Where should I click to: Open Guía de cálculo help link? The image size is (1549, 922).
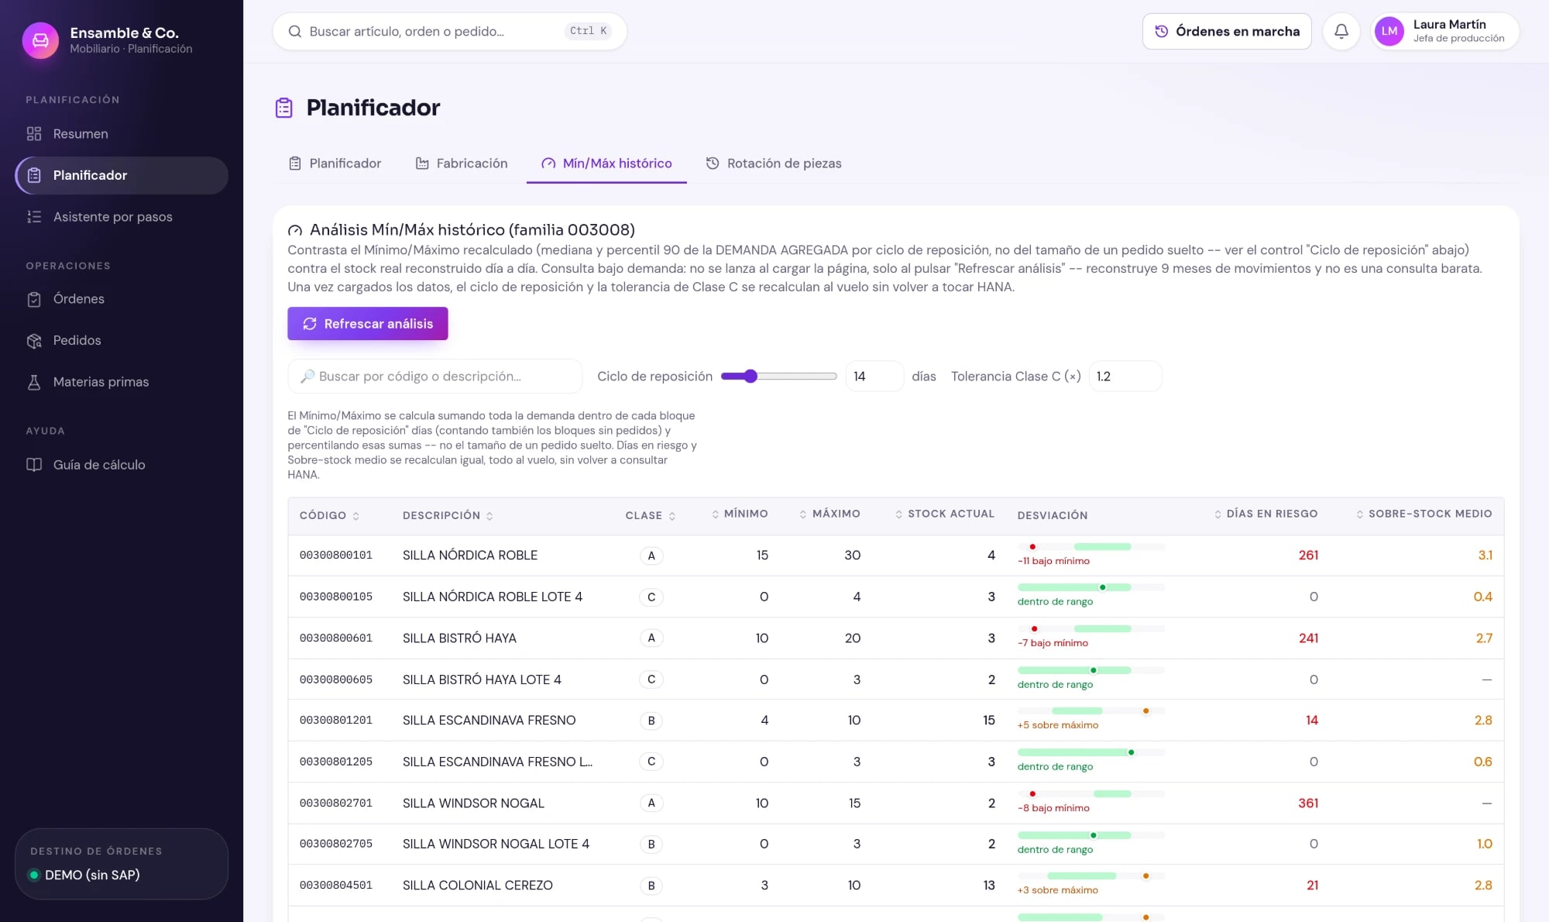[x=122, y=465]
